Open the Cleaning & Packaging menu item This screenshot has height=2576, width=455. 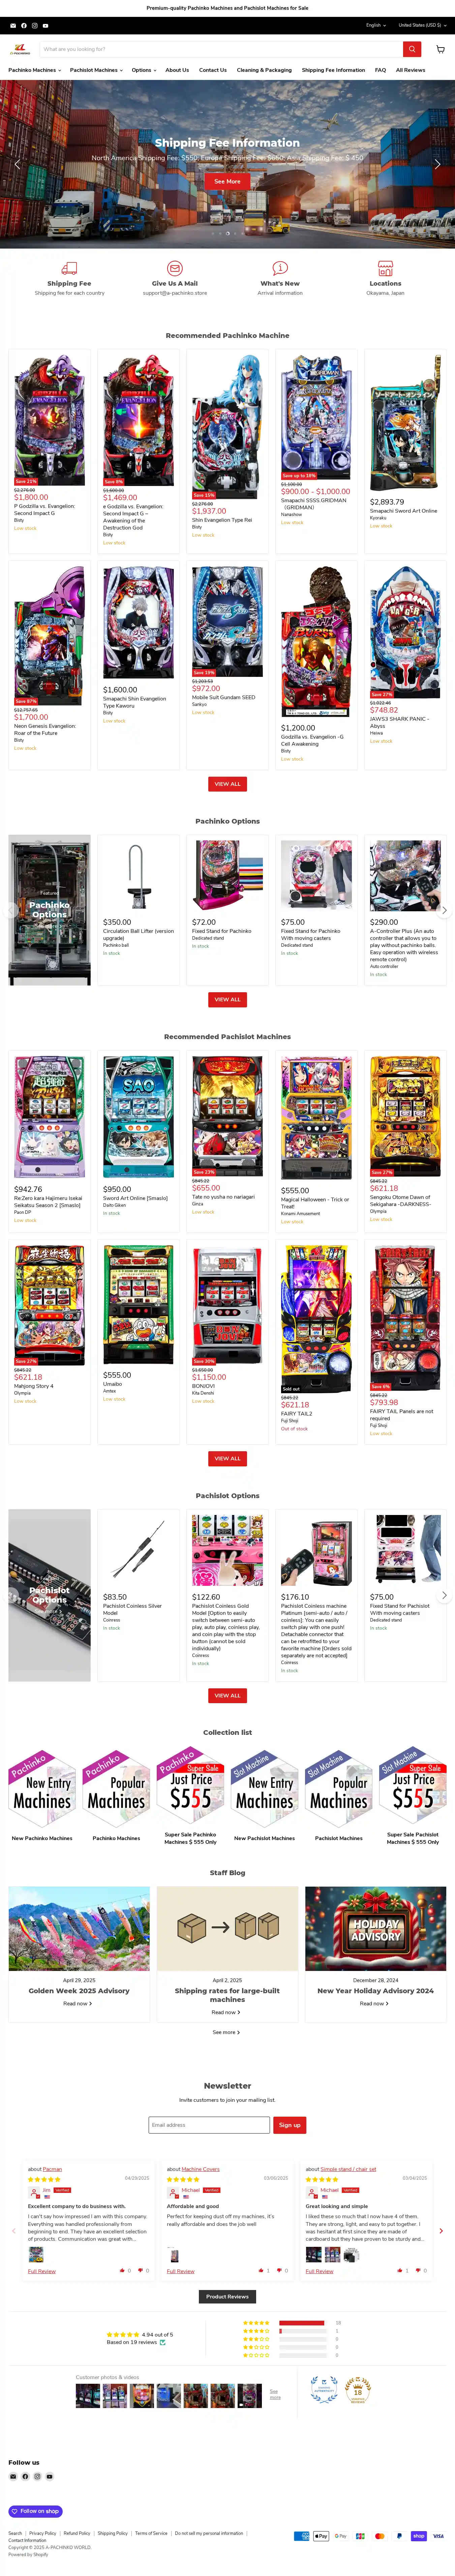click(x=264, y=70)
